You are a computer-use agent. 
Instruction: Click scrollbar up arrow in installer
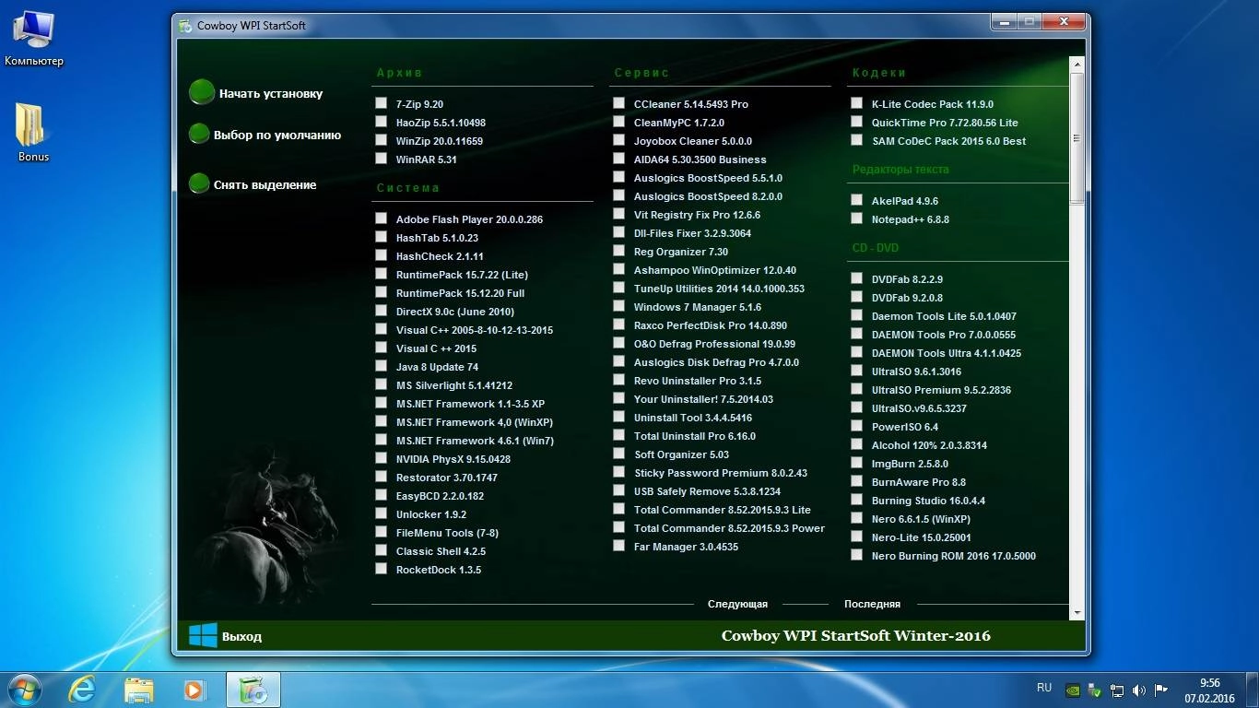coord(1077,64)
